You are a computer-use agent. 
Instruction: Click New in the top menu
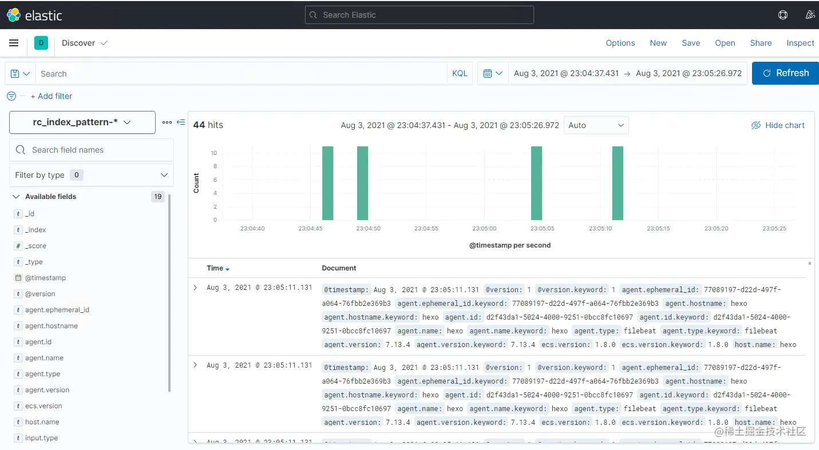point(658,43)
